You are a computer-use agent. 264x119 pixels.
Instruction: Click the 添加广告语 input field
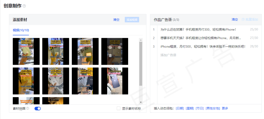point(168,55)
